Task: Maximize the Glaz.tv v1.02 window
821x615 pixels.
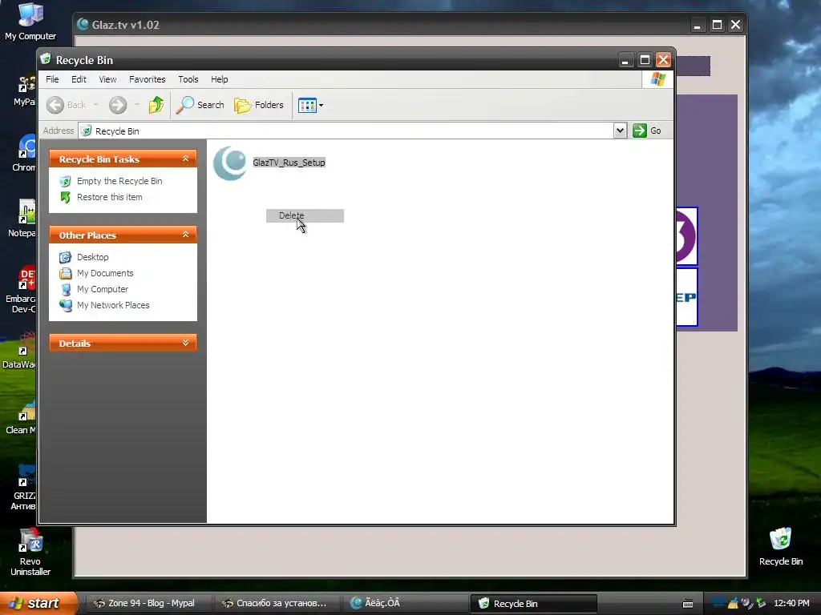Action: [x=717, y=25]
